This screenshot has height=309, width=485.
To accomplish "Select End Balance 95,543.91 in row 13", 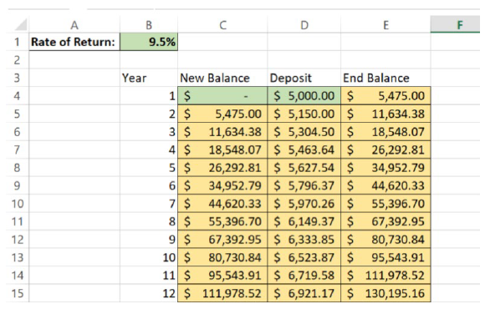I will [385, 257].
